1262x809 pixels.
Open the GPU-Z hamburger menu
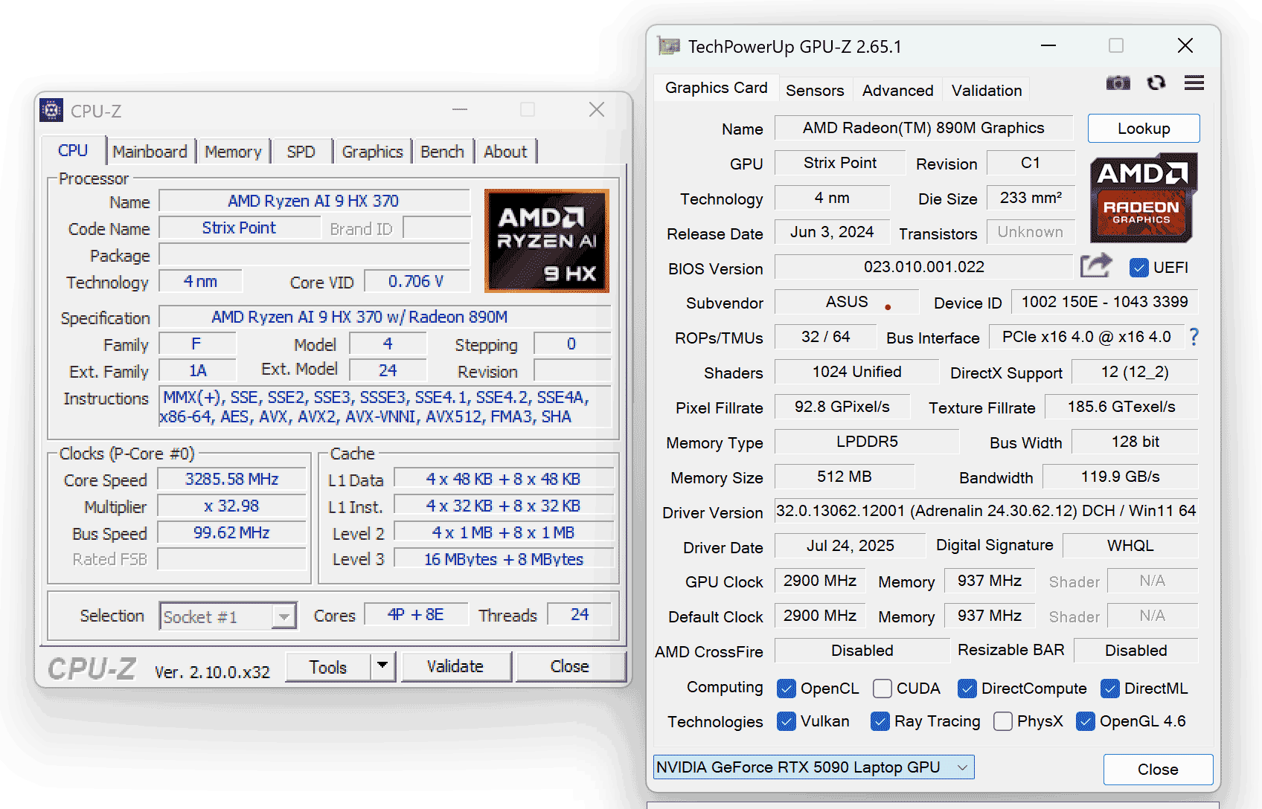pyautogui.click(x=1194, y=83)
